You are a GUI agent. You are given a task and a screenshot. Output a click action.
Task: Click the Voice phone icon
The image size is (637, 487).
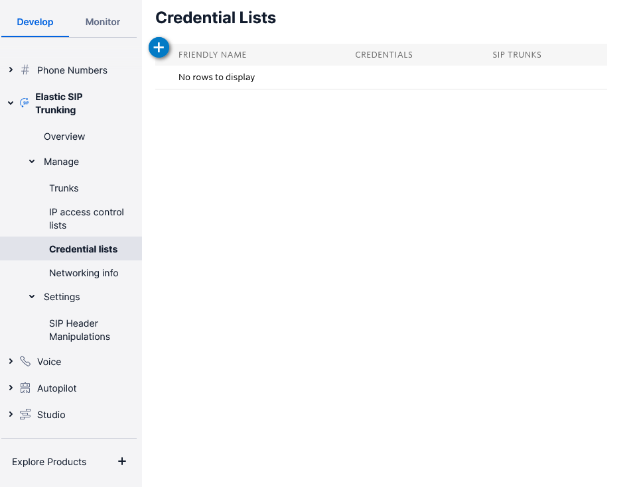point(25,361)
